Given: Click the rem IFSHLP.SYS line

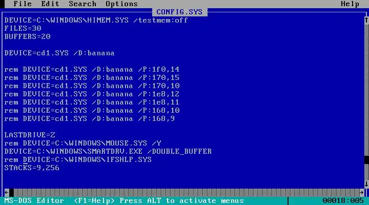Looking at the screenshot, I should (x=78, y=159).
